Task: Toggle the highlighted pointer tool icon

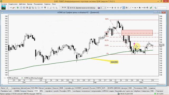Action: pyautogui.click(x=124, y=8)
